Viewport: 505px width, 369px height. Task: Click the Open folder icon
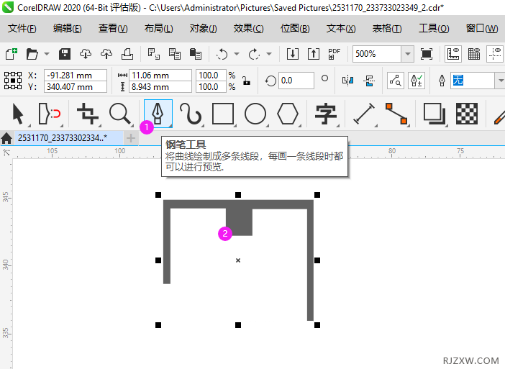32,54
